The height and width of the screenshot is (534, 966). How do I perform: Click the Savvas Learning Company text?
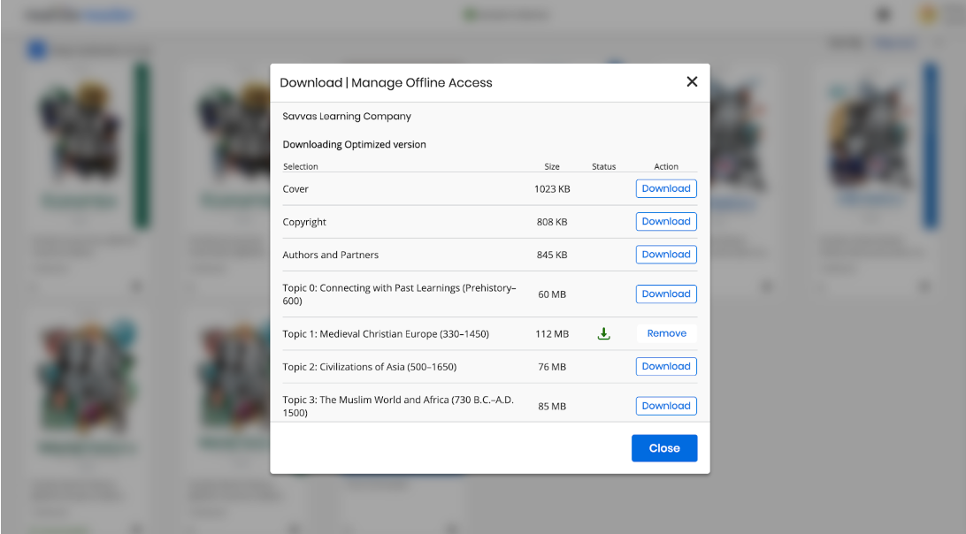point(347,117)
